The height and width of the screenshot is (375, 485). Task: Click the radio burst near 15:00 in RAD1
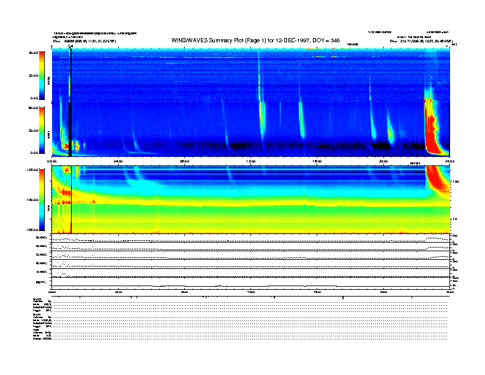pos(301,120)
